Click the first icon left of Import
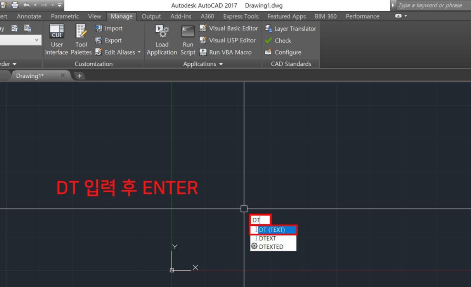 coord(99,28)
